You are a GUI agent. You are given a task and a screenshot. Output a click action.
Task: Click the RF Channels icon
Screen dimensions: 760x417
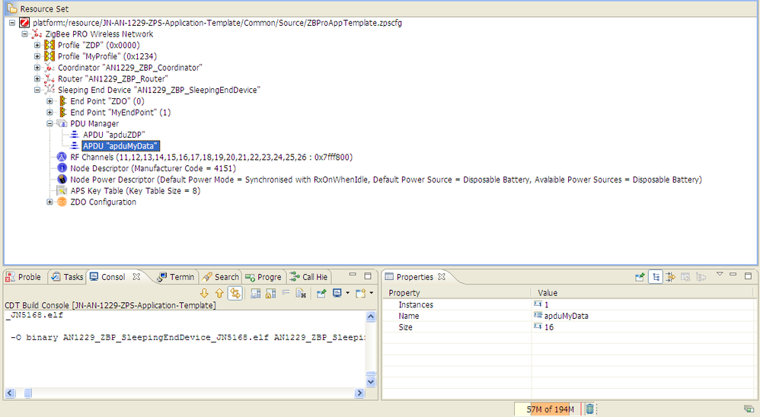pyautogui.click(x=62, y=157)
